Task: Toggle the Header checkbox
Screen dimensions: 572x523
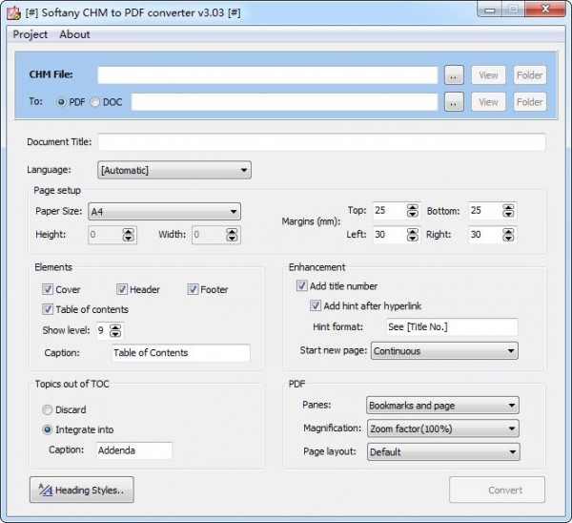Action: pyautogui.click(x=122, y=289)
